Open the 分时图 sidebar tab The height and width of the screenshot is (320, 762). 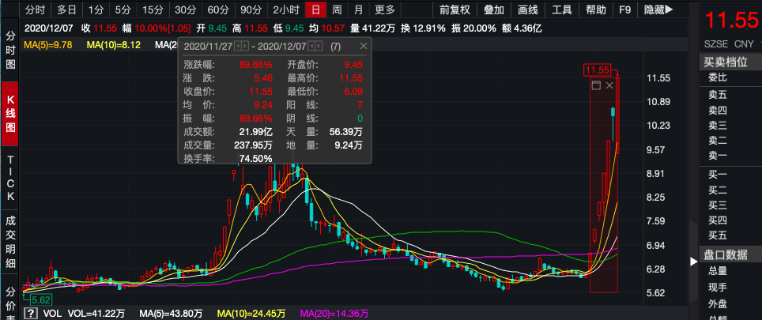click(10, 50)
